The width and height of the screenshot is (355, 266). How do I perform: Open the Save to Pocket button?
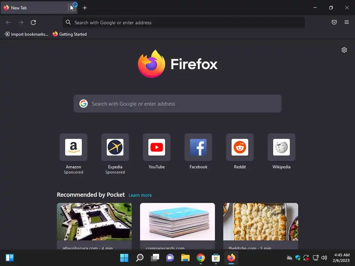(x=334, y=22)
